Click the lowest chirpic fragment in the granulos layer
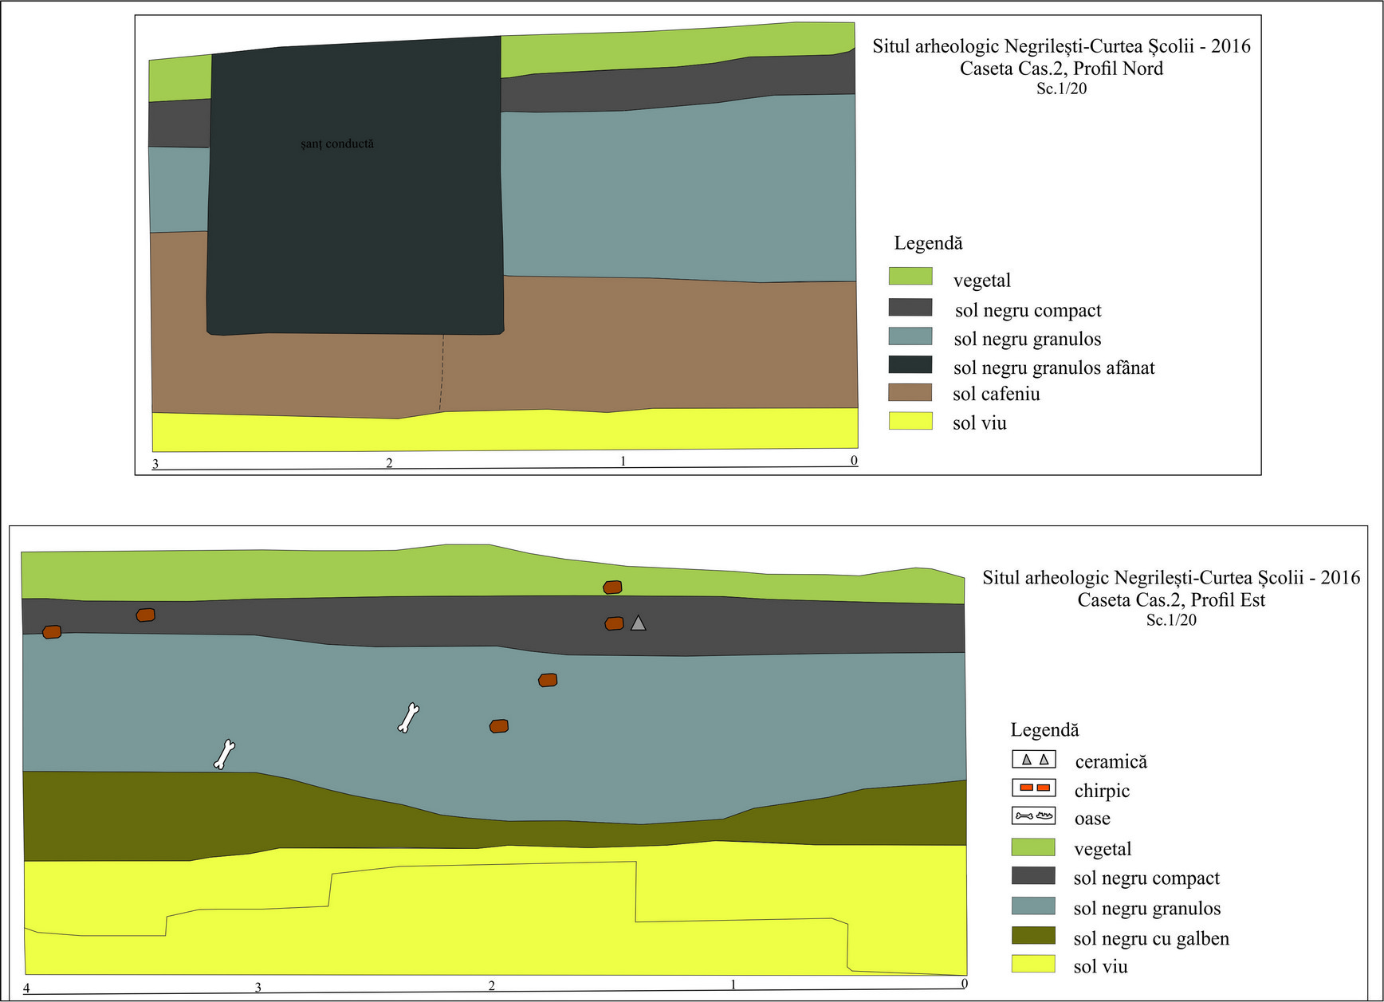This screenshot has height=1002, width=1384. click(499, 726)
